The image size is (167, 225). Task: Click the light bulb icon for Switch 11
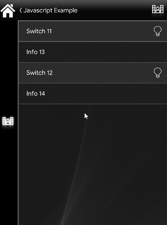(158, 31)
